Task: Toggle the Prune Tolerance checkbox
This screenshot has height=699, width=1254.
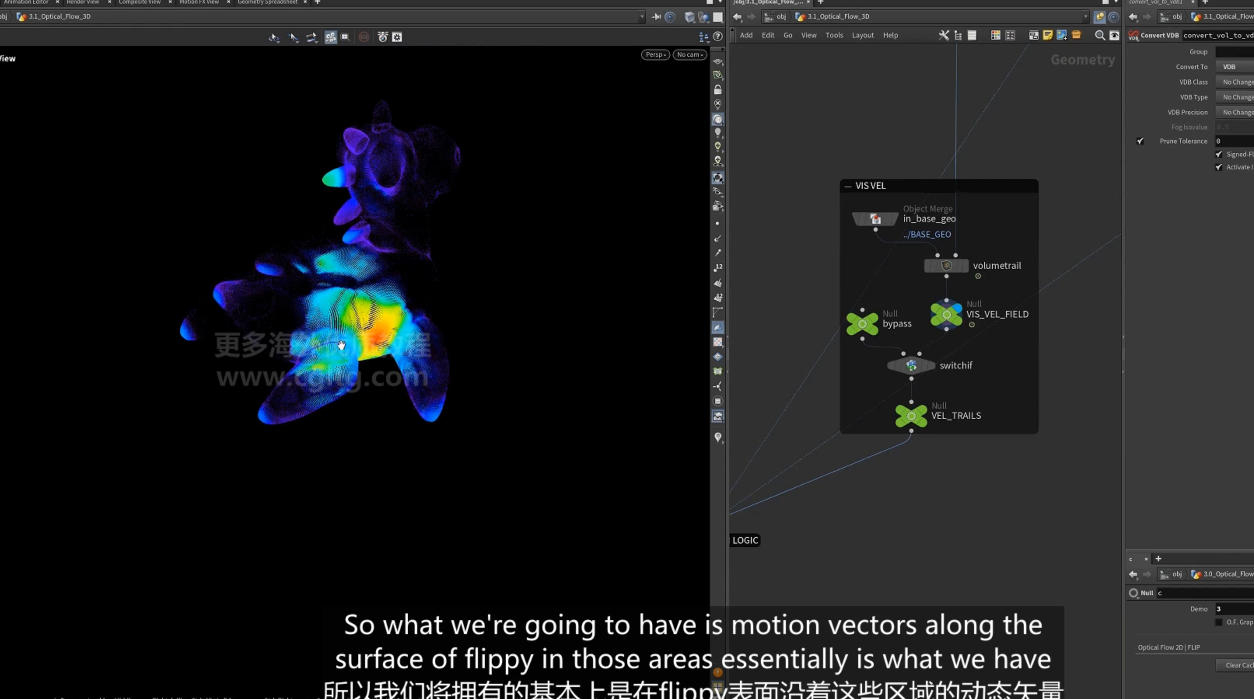Action: pos(1140,141)
